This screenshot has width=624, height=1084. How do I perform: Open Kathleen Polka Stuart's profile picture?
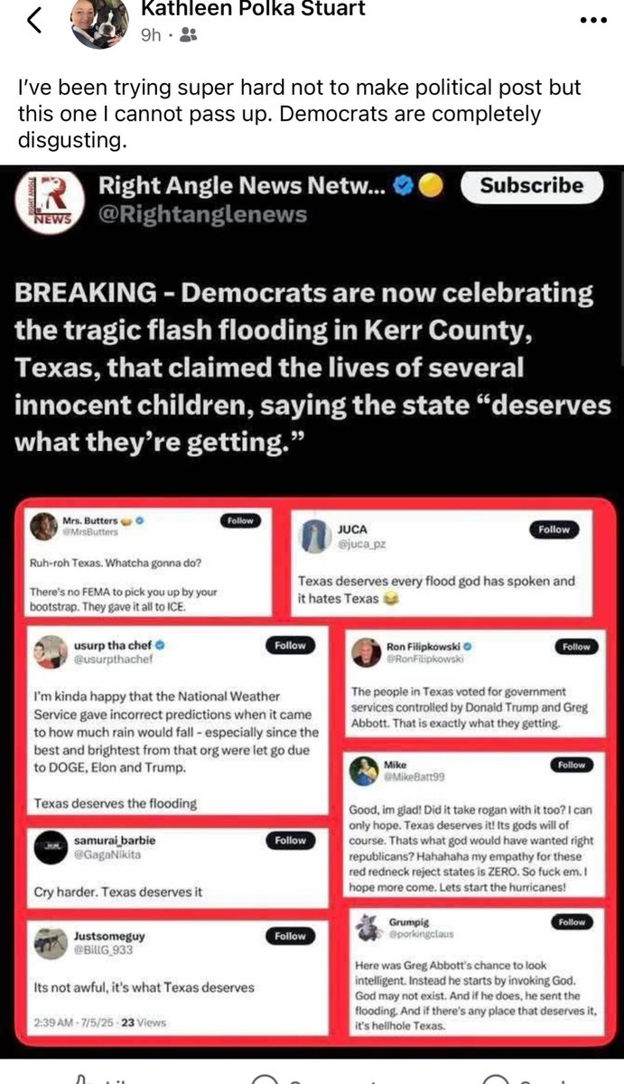point(100,23)
